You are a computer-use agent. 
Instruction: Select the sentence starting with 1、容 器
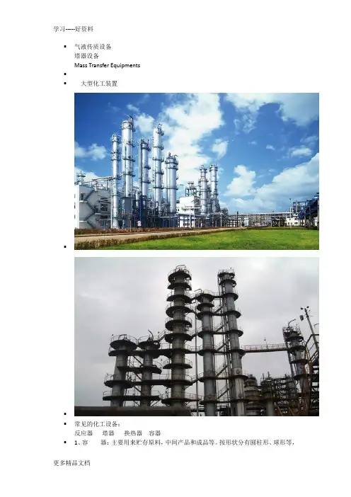(x=185, y=442)
